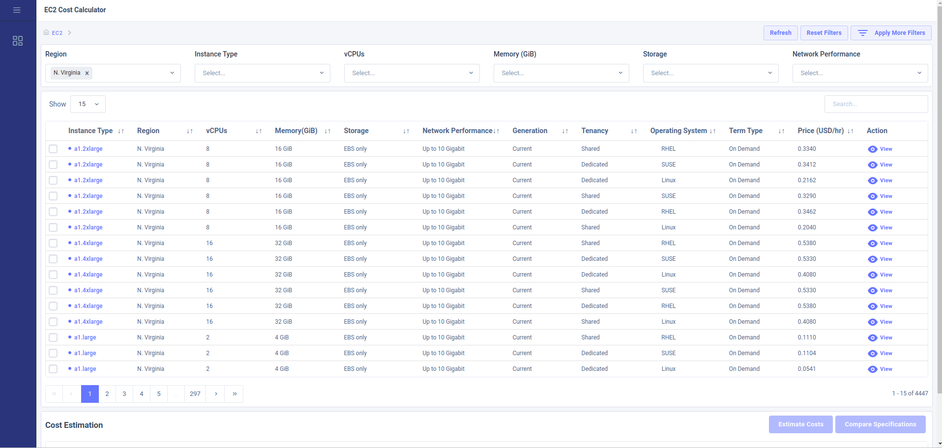Click page 3 in pagination
The height and width of the screenshot is (448, 942).
[x=124, y=393]
